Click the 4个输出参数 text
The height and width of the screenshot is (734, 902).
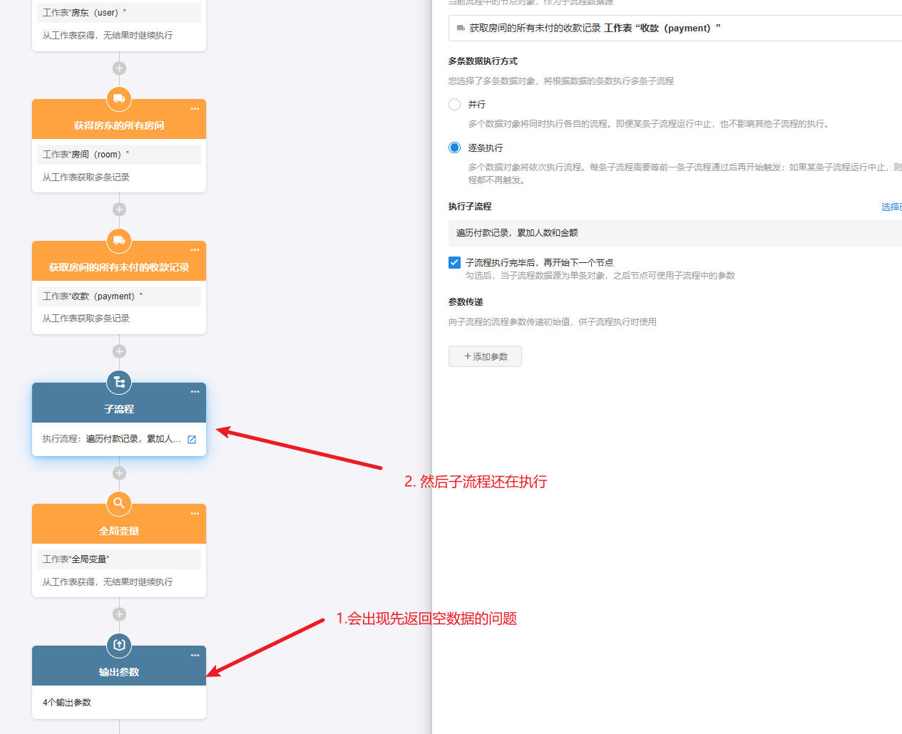[67, 703]
